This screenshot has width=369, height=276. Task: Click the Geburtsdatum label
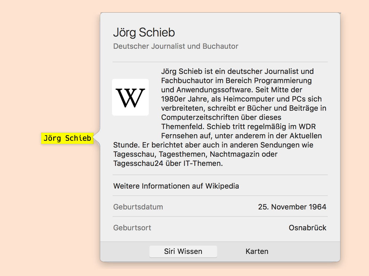tap(138, 207)
